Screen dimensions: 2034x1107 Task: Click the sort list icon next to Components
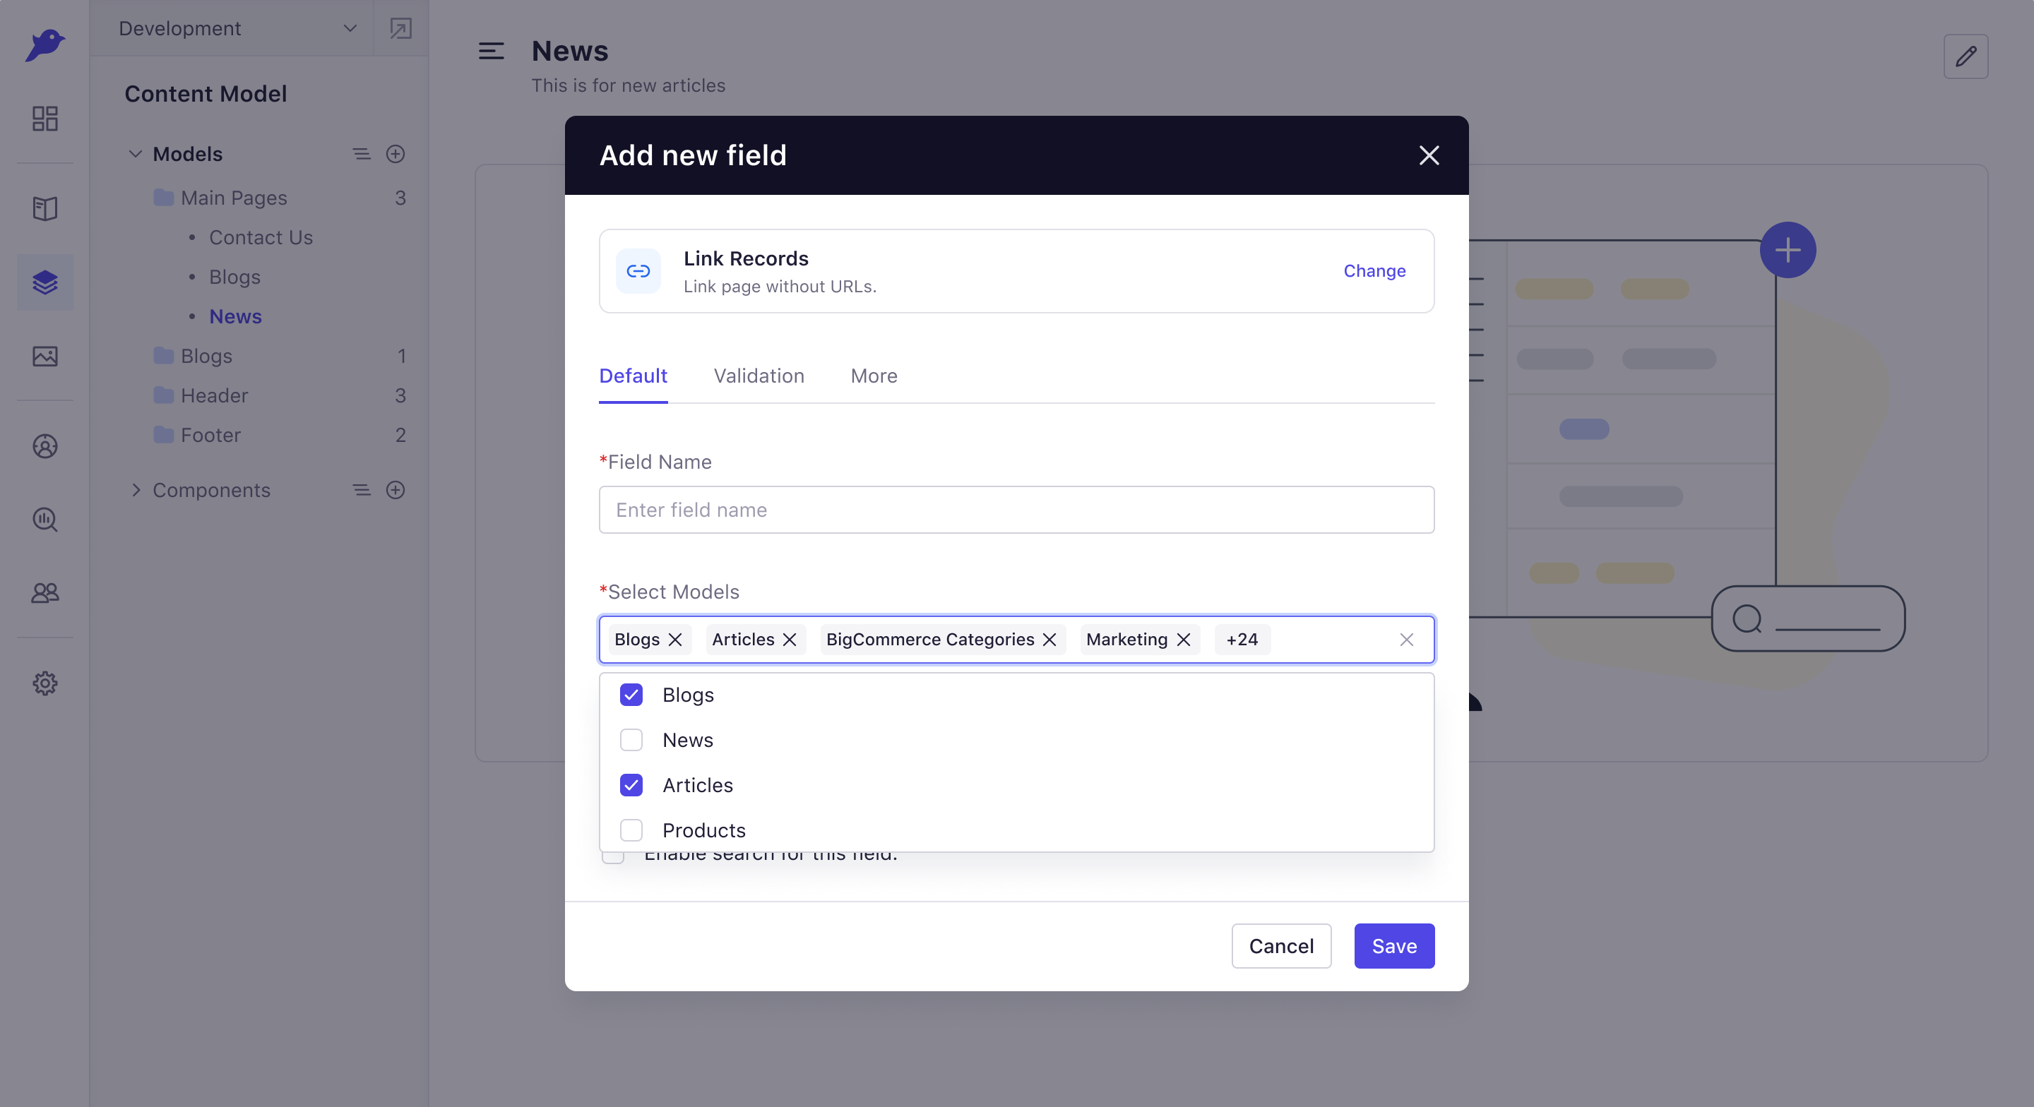click(362, 491)
